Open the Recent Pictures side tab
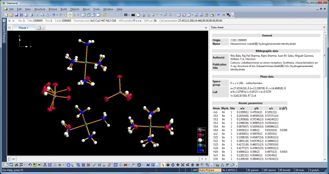Screen dimensions: 329x174 (x=4, y=31)
